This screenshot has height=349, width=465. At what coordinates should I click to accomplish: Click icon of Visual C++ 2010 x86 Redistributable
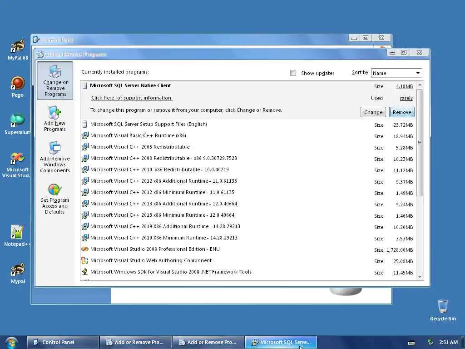pos(85,170)
